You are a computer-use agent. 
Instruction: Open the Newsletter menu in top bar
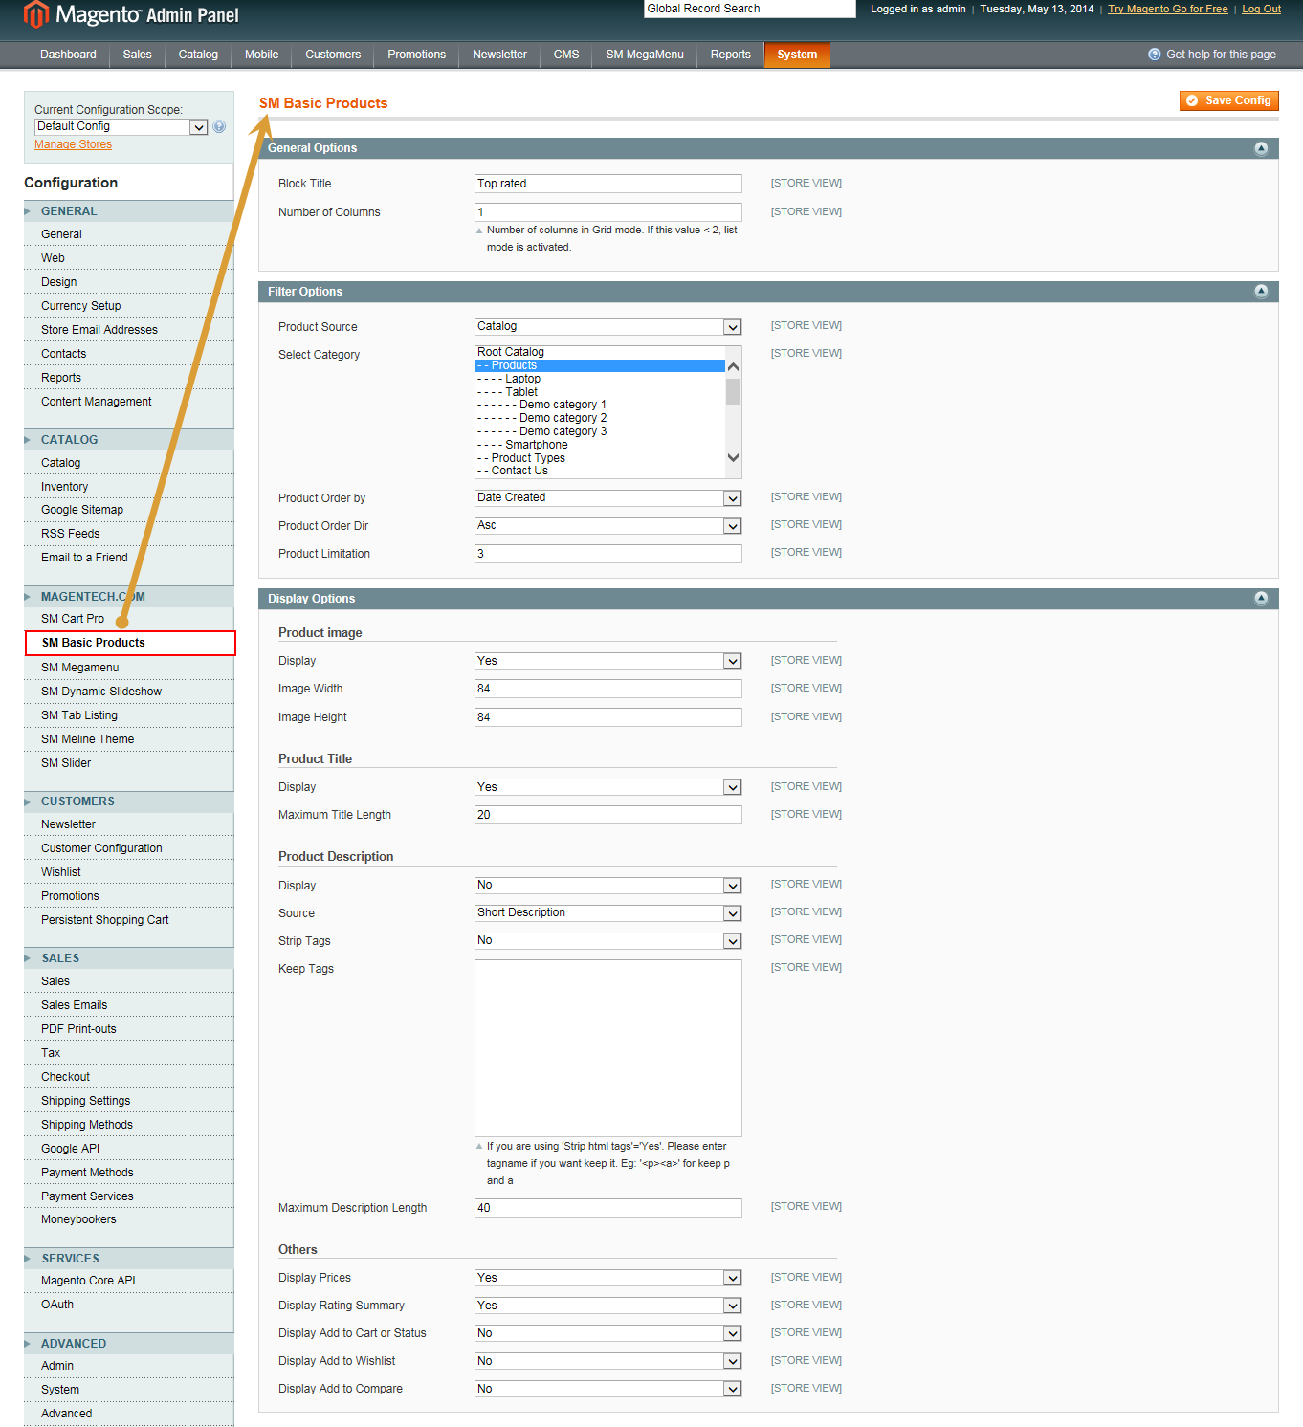click(x=499, y=55)
